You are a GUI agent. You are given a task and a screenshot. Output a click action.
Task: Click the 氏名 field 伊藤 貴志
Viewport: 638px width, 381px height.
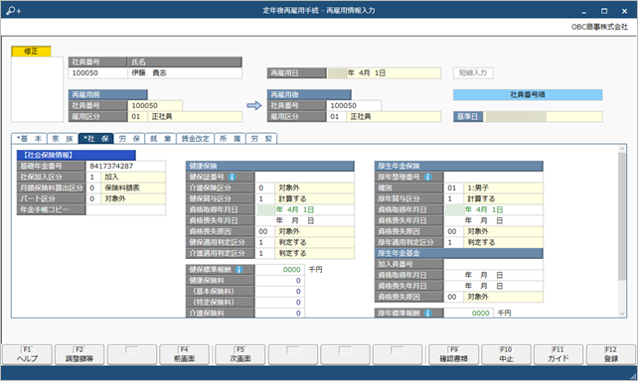[x=185, y=73]
